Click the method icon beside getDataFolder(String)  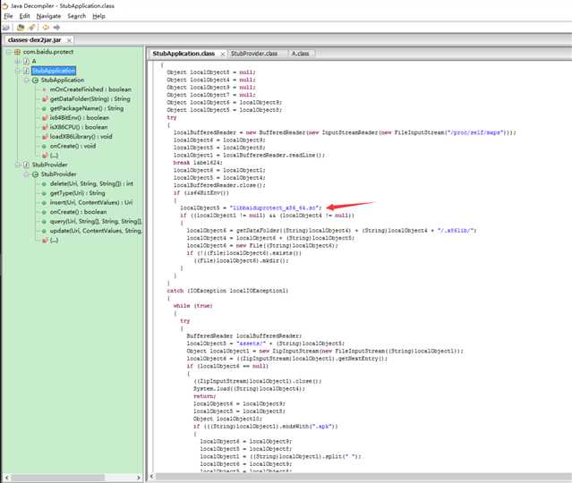[45, 98]
